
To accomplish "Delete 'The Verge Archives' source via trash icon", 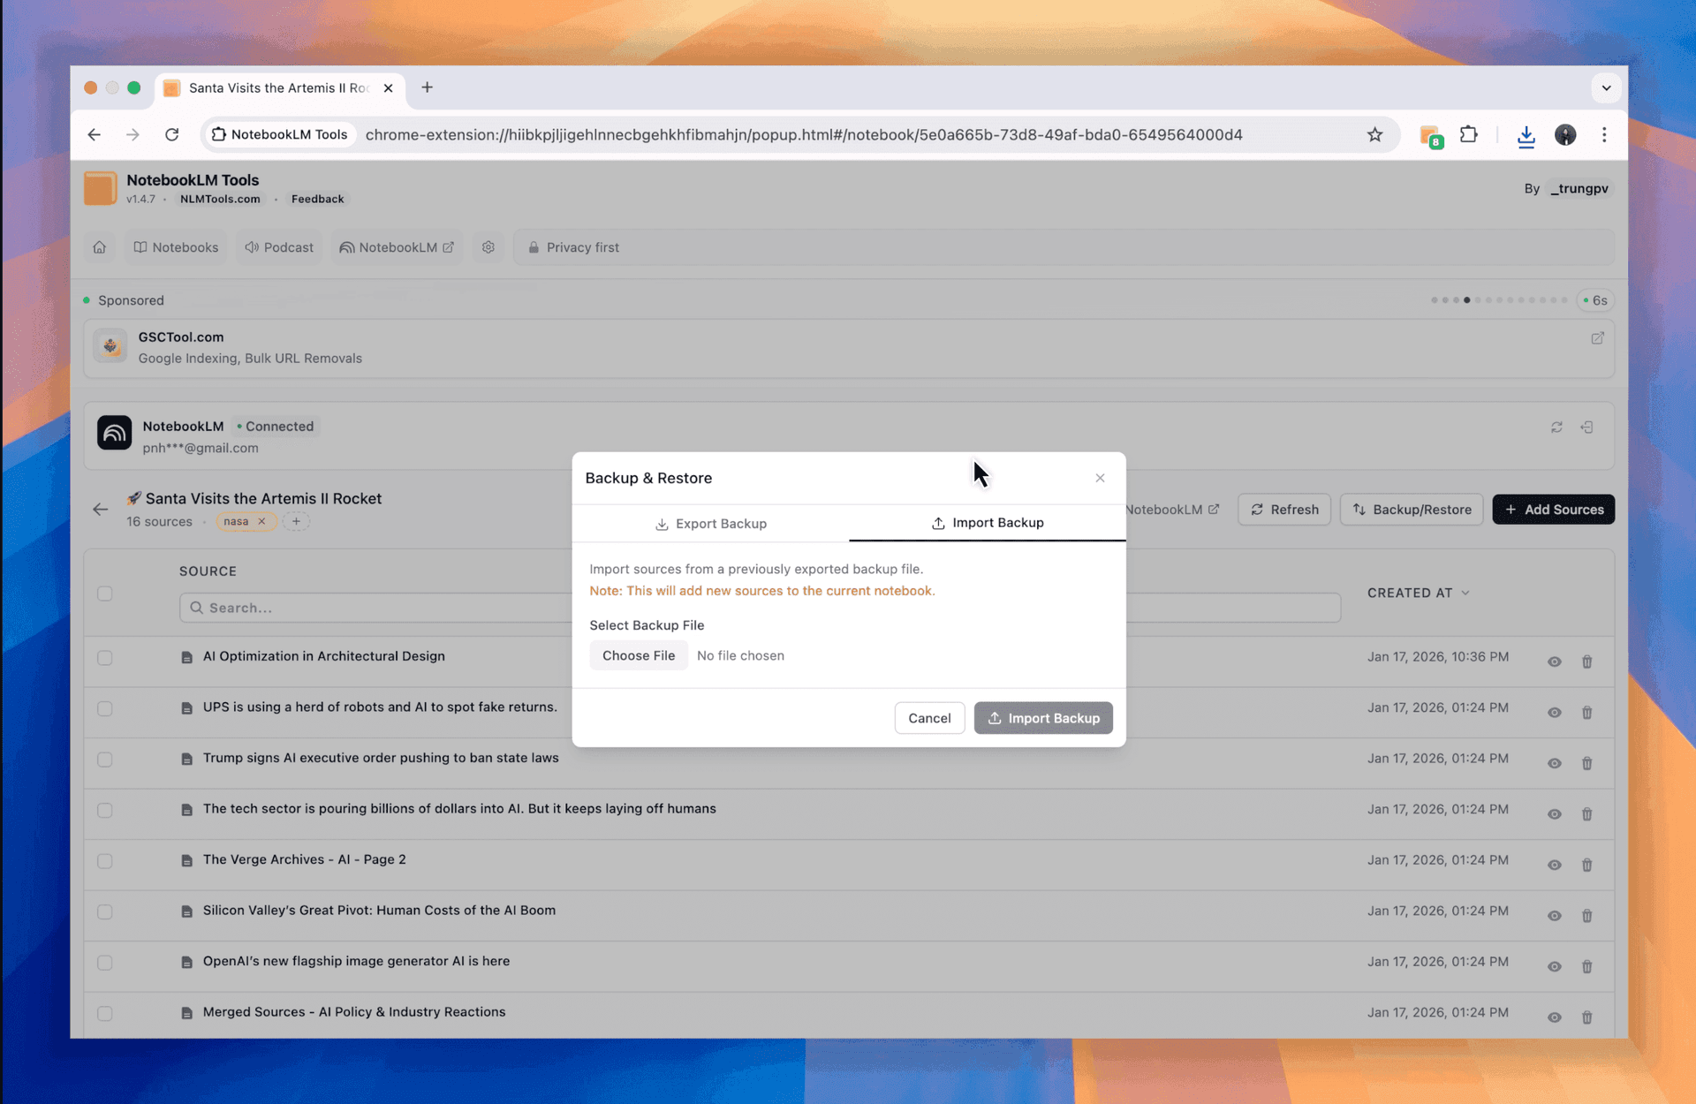I will tap(1587, 865).
